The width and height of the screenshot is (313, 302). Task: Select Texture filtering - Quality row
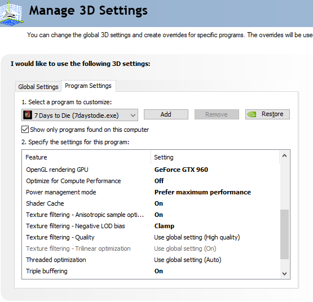(151, 237)
